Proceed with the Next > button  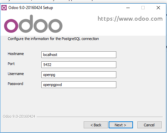pos(121,125)
